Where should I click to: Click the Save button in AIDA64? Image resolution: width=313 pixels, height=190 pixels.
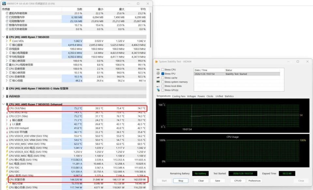(217, 181)
